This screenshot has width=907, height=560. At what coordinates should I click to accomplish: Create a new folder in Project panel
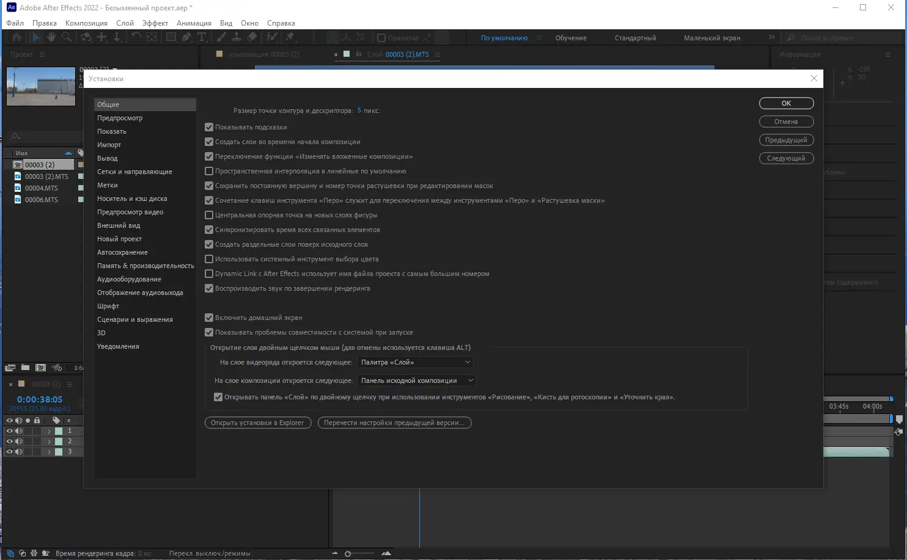tap(25, 368)
